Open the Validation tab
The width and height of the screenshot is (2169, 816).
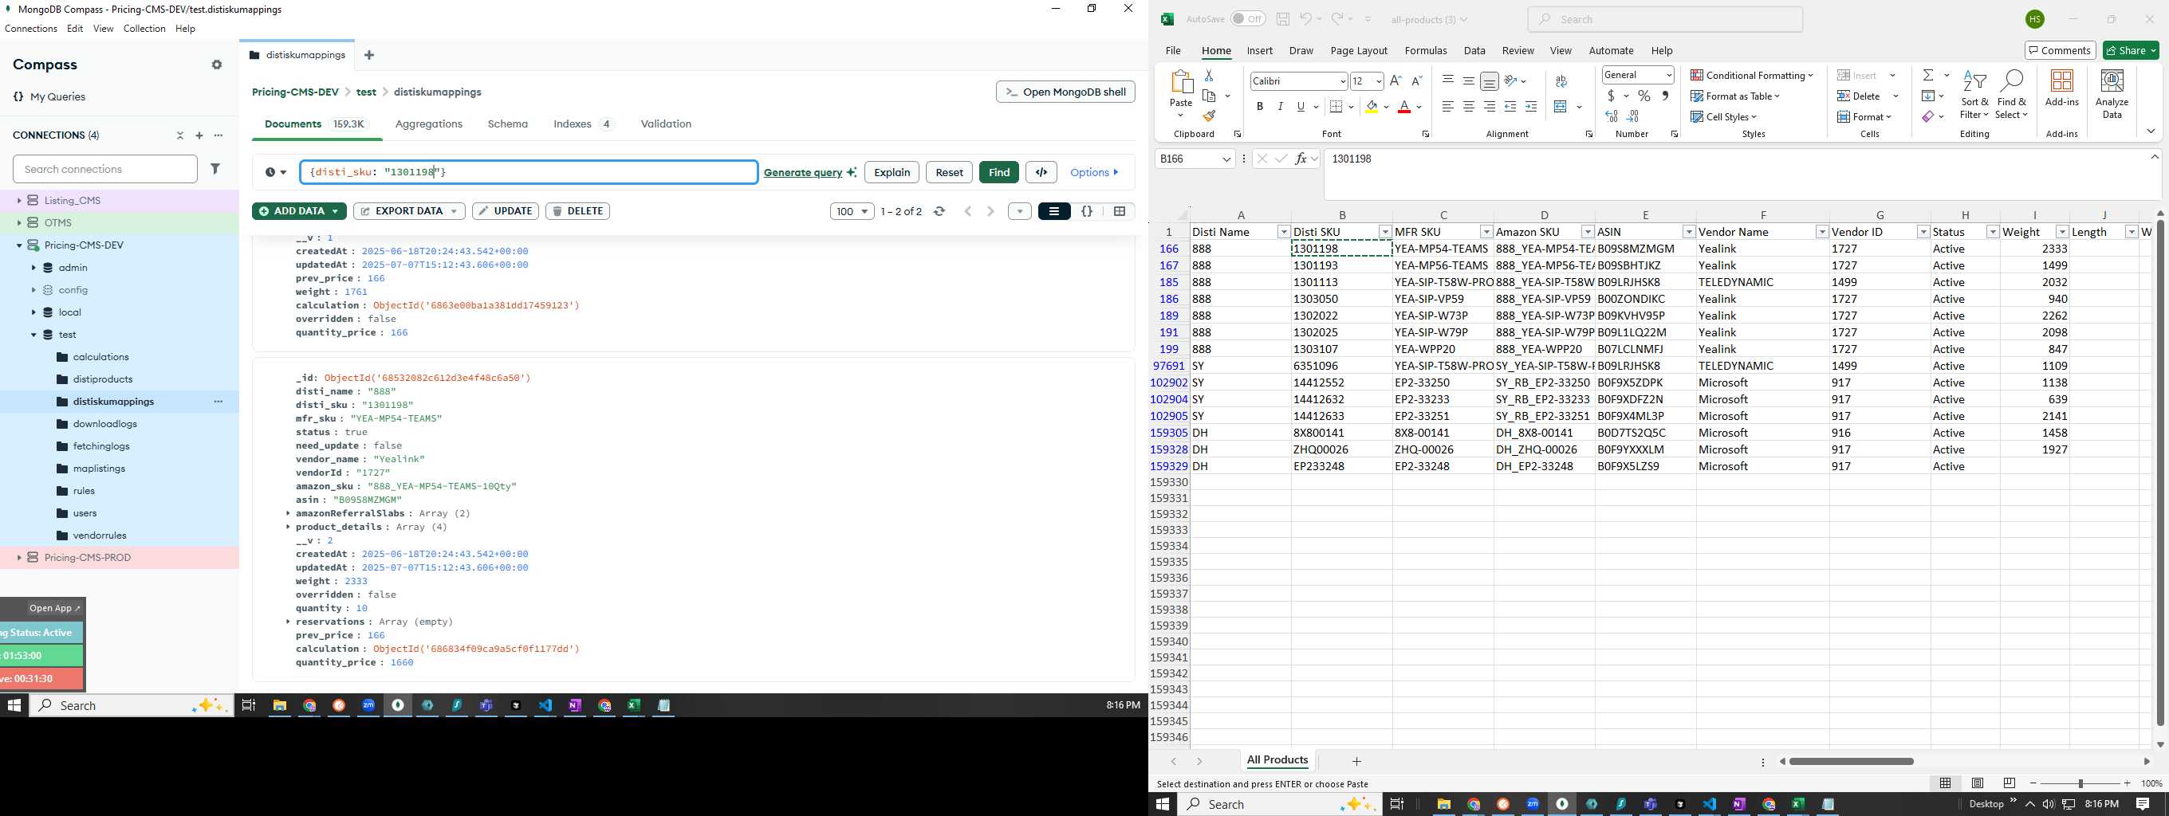click(666, 124)
